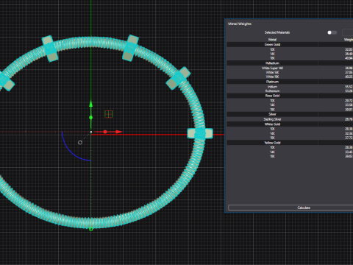Select the Silver group row
The width and height of the screenshot is (353, 265).
coord(290,114)
